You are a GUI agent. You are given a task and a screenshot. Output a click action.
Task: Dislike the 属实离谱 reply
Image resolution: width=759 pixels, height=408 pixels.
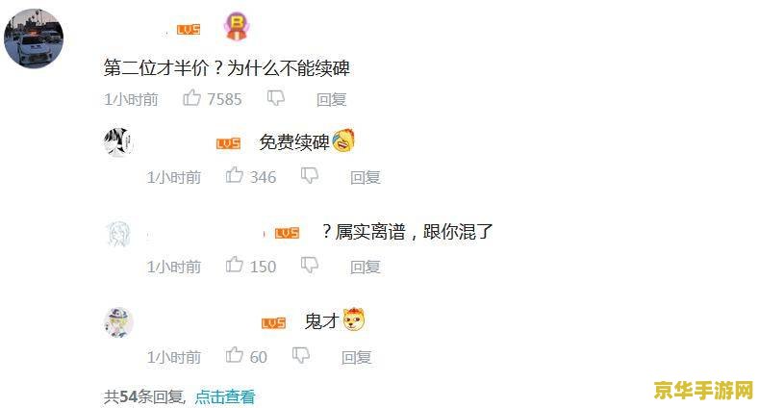coord(310,266)
